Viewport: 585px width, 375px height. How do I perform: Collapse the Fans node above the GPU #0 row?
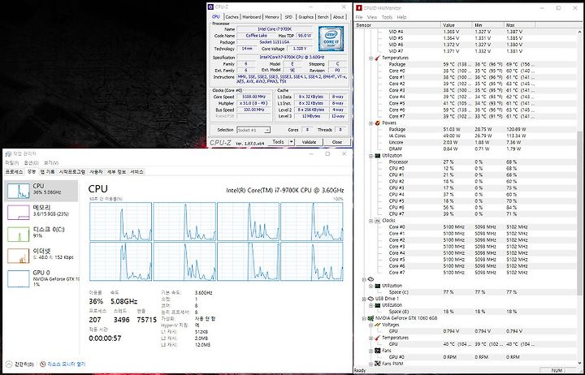point(370,351)
